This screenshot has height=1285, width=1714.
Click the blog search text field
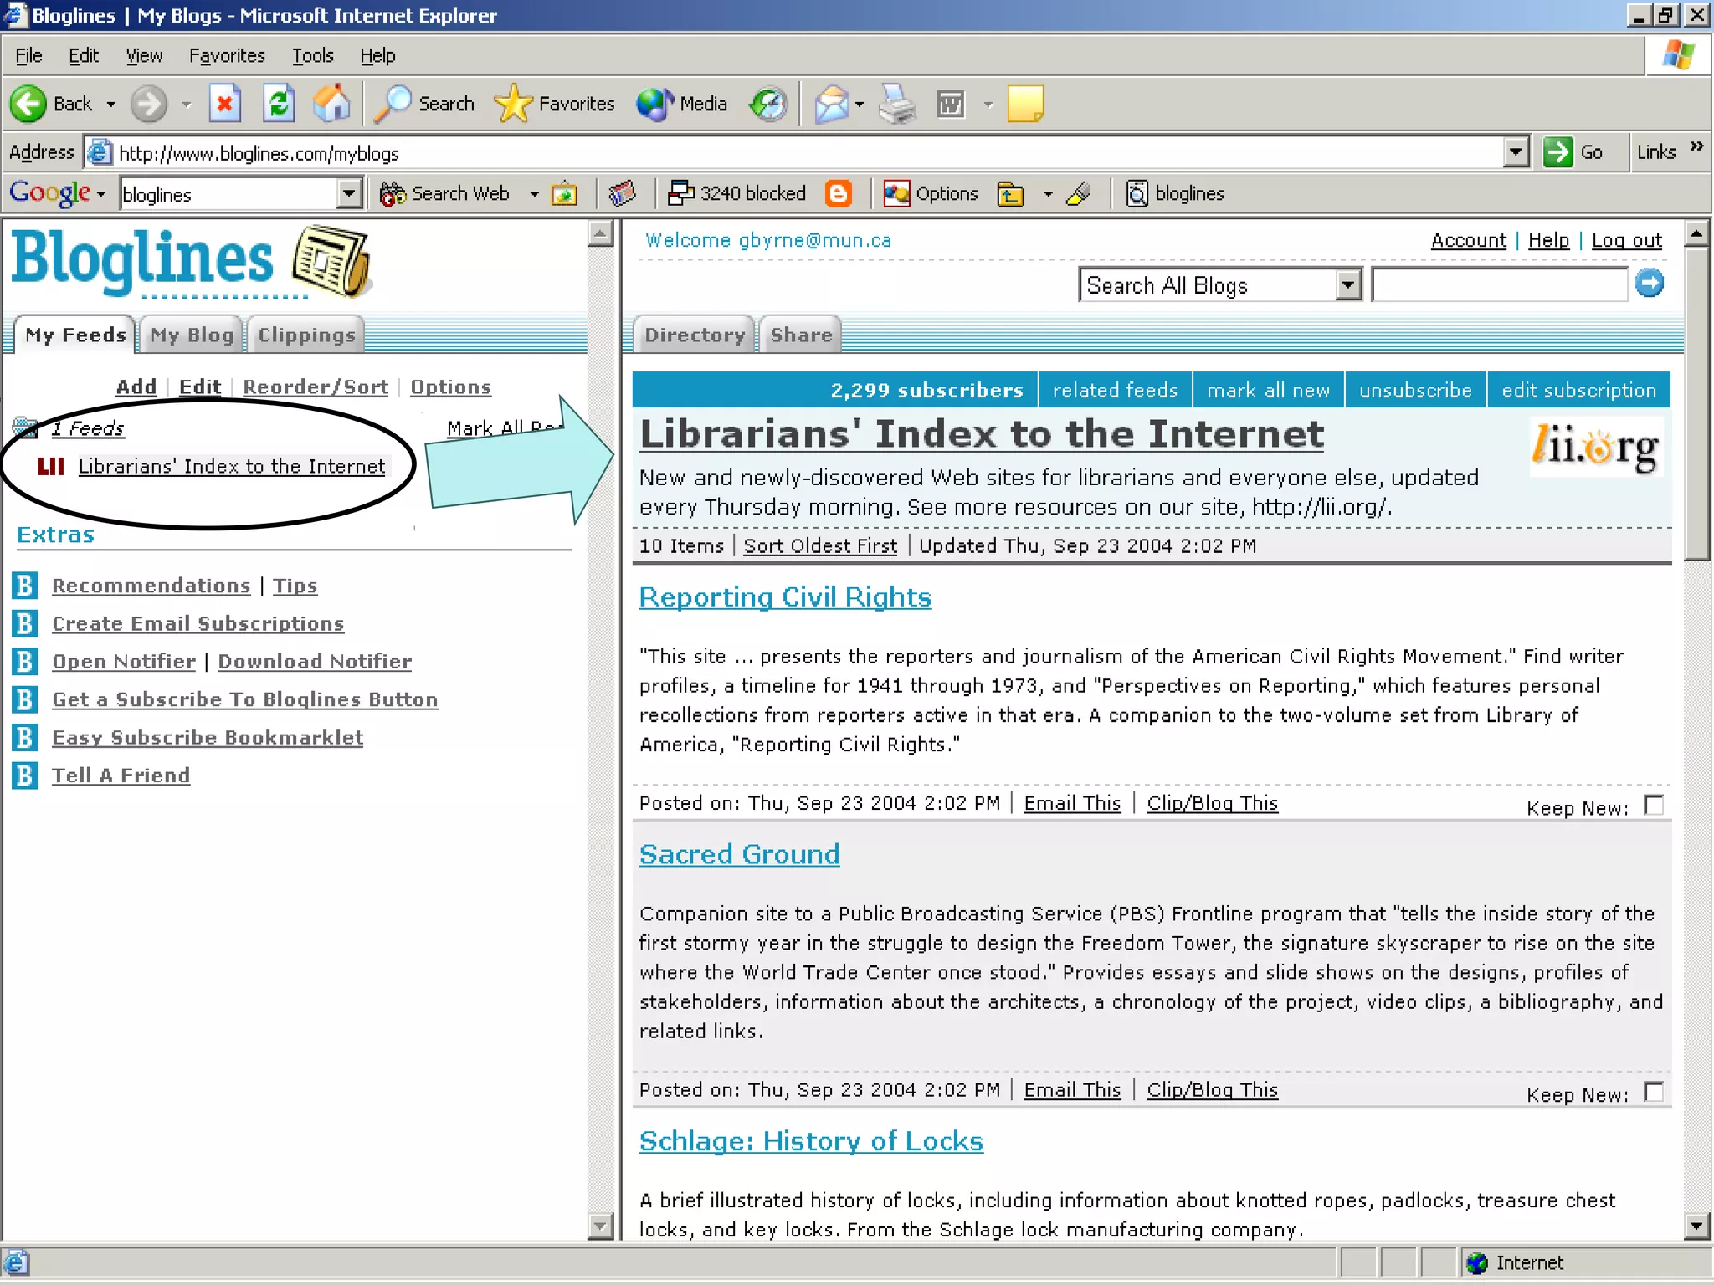pos(1499,285)
